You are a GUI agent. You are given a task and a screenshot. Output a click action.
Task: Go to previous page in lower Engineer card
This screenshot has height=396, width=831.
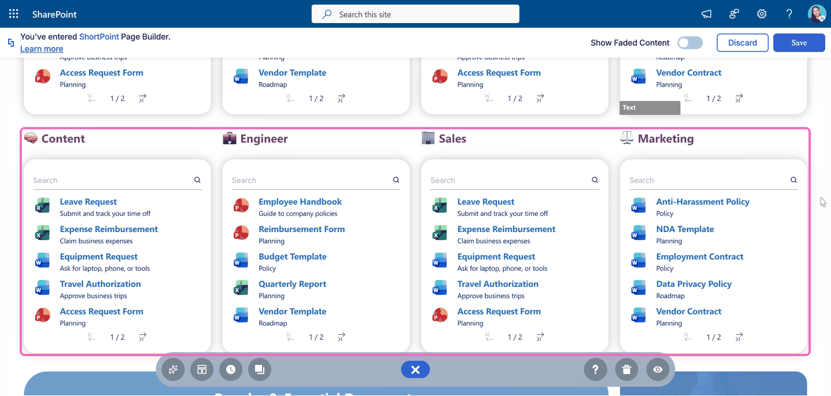[290, 337]
